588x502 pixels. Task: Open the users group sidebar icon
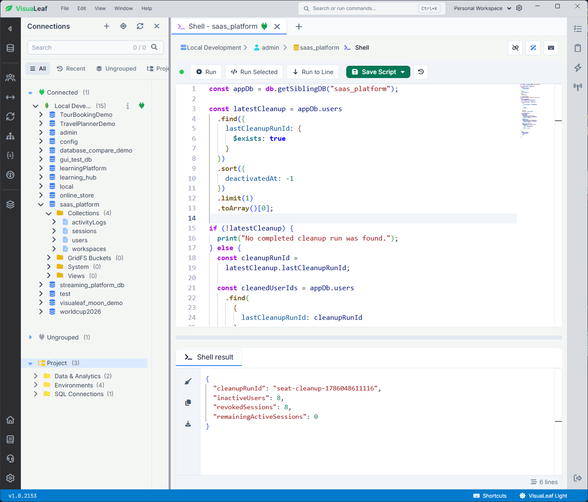pyautogui.click(x=10, y=78)
